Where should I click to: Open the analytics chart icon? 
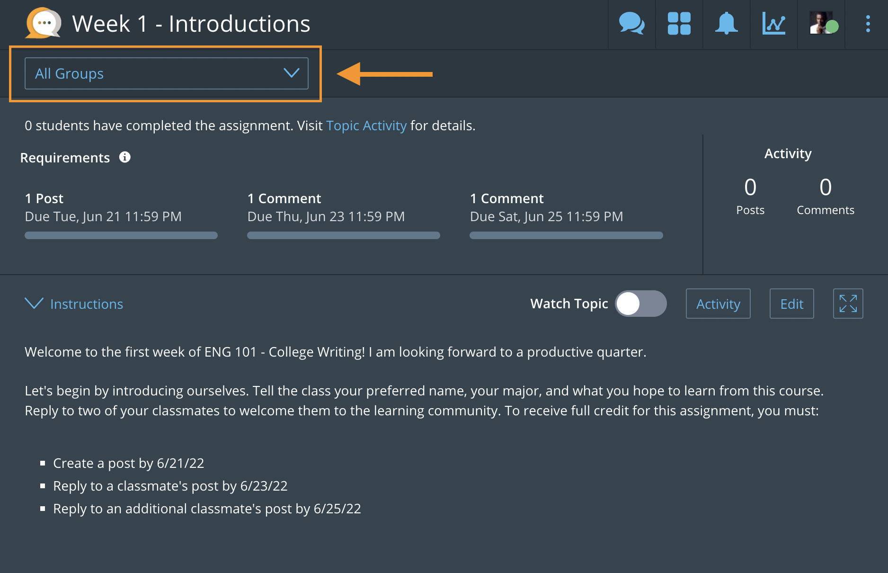(x=773, y=24)
